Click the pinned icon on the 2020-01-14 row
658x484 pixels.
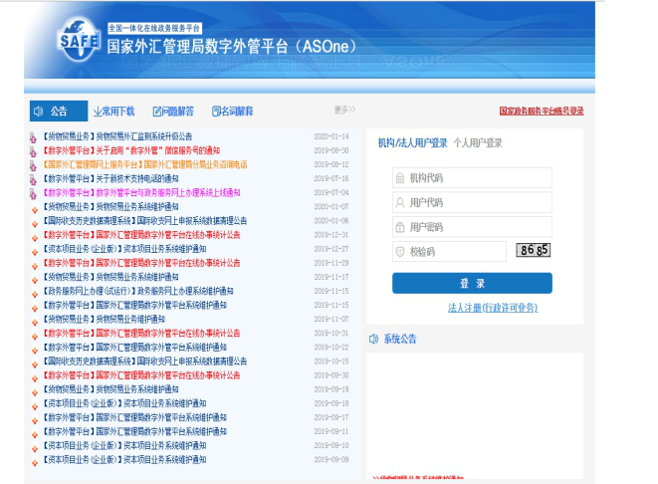click(33, 137)
